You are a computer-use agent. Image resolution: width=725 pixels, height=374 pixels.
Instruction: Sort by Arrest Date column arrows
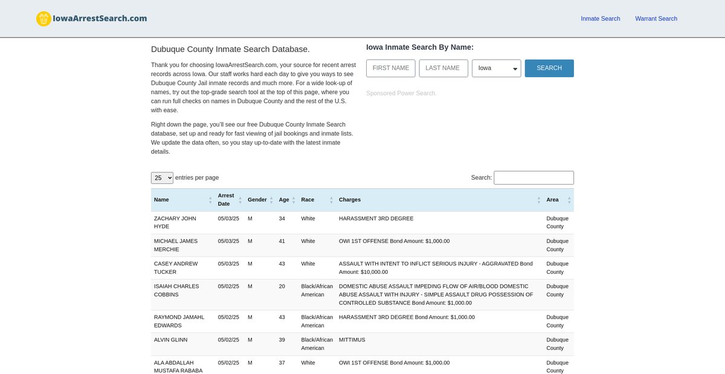coord(240,200)
